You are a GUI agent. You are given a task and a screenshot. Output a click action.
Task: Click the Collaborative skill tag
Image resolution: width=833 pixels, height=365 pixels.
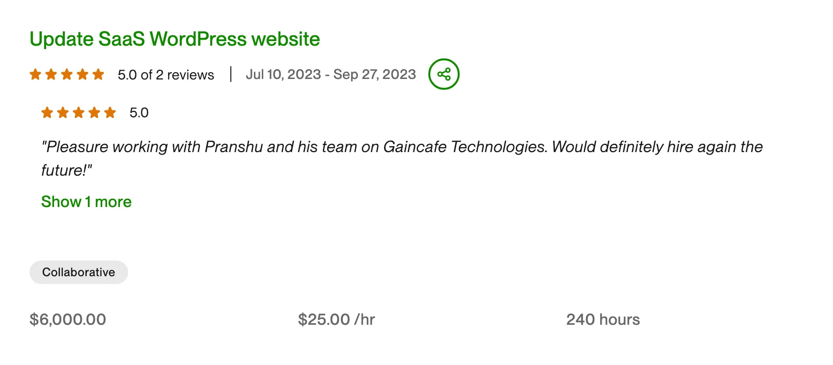(79, 272)
